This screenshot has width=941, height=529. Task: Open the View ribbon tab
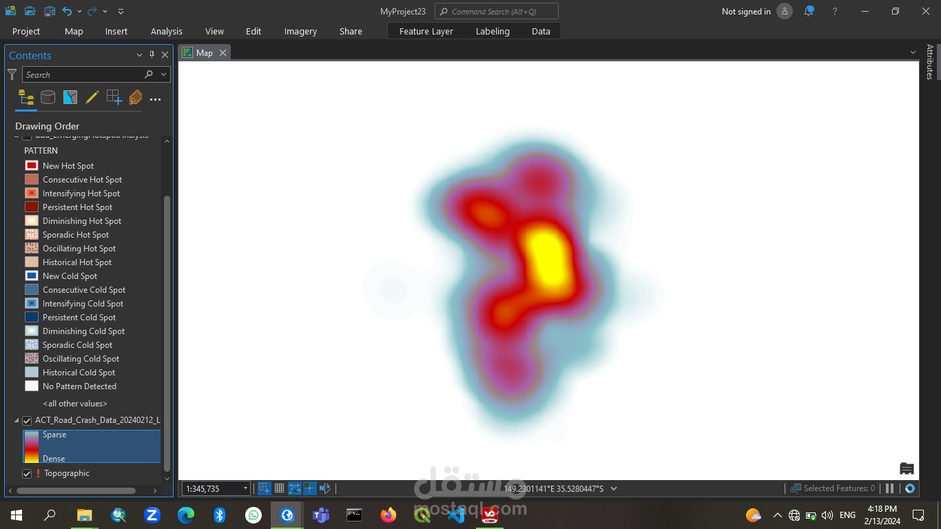tap(214, 31)
